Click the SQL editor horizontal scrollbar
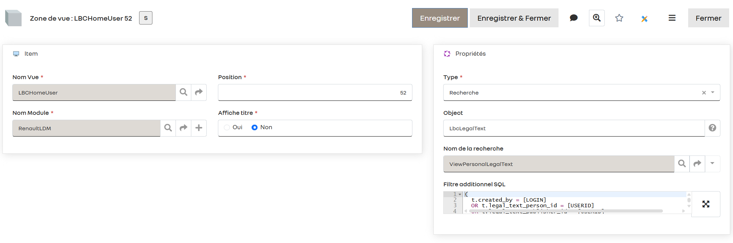This screenshot has width=733, height=243. [x=565, y=211]
